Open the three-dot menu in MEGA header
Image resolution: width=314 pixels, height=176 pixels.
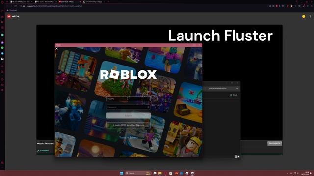click(x=310, y=16)
